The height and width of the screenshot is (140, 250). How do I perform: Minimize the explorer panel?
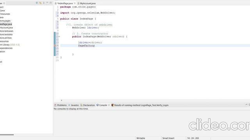47,3
